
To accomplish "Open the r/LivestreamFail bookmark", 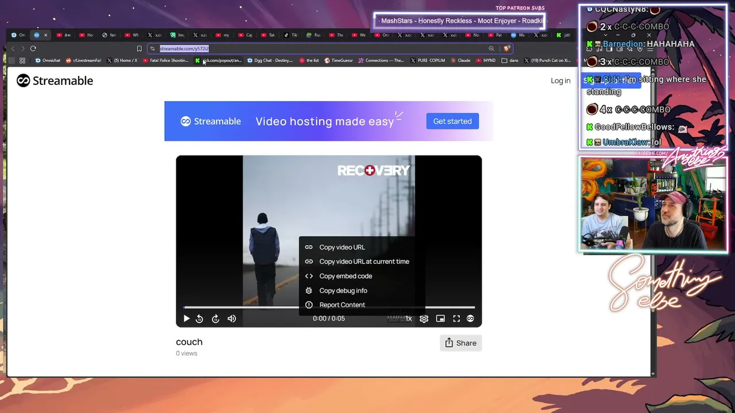I will click(x=84, y=60).
